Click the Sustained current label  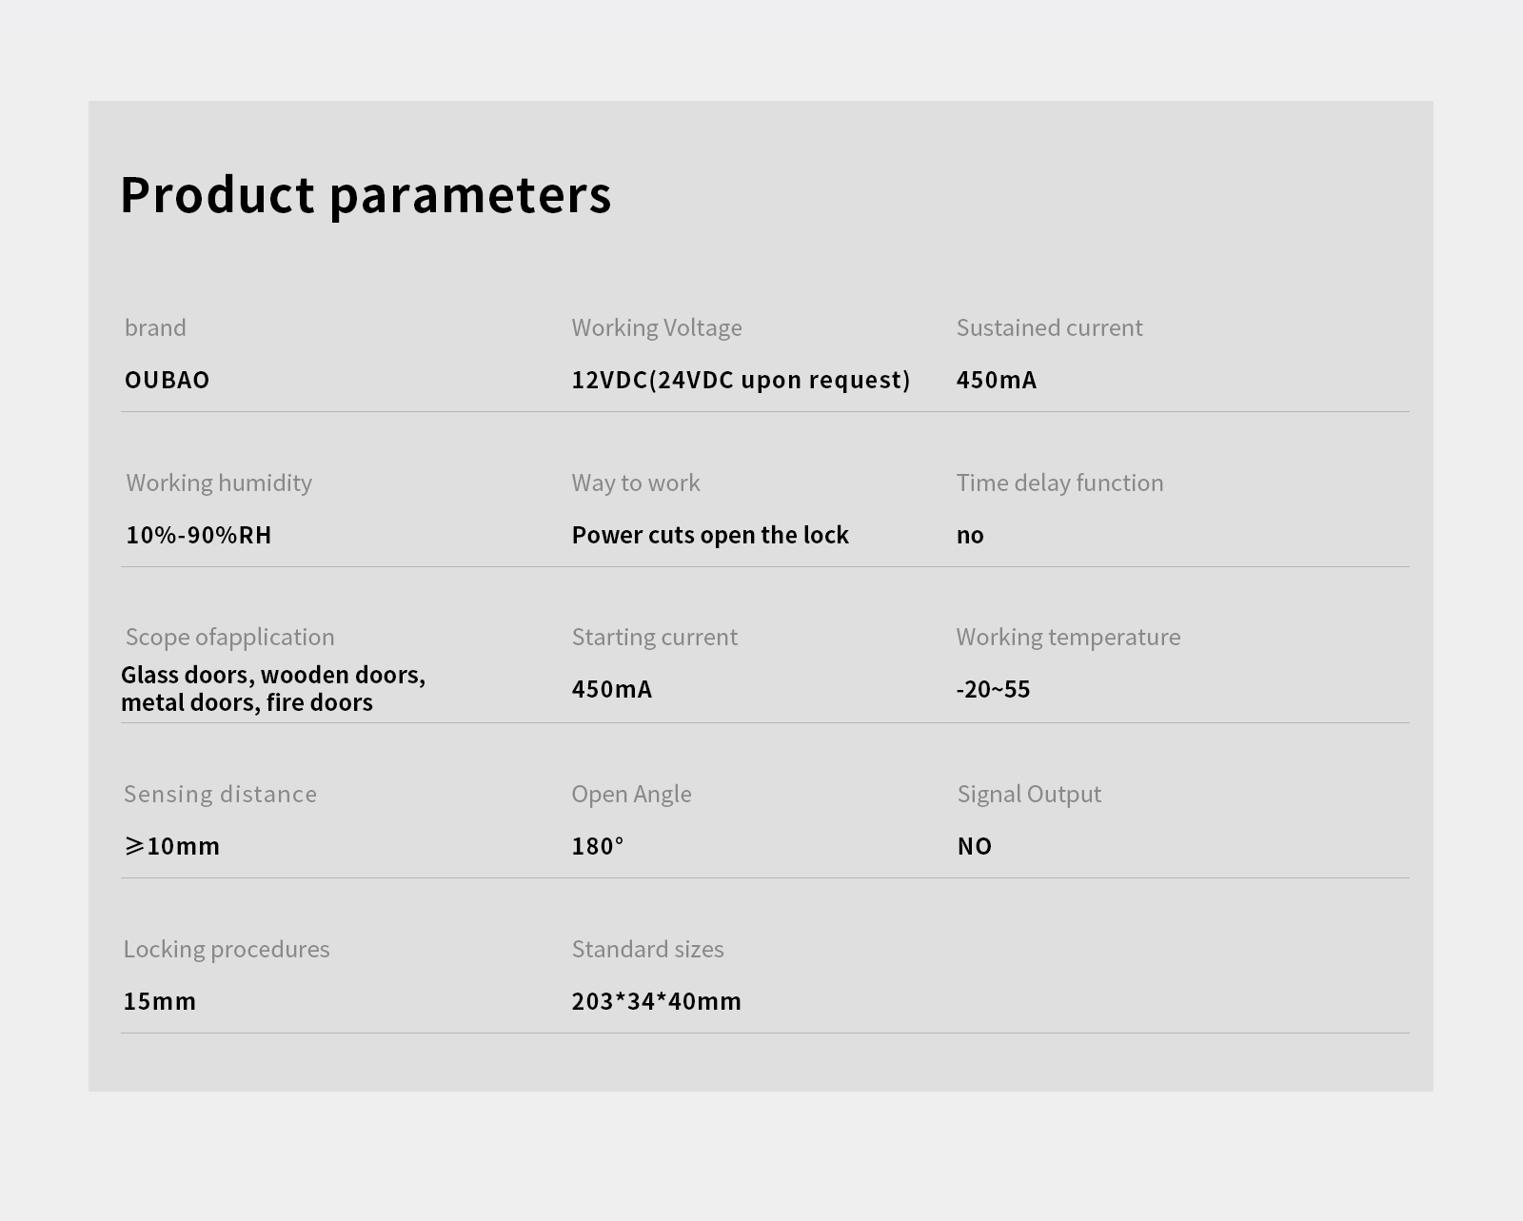pyautogui.click(x=1049, y=327)
